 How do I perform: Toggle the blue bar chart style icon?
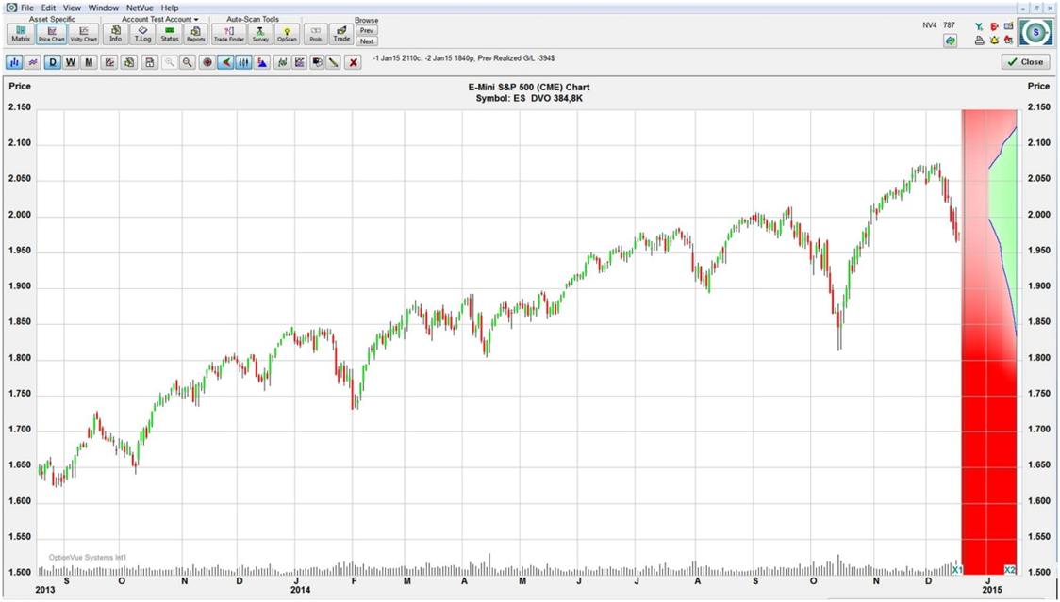pos(13,62)
